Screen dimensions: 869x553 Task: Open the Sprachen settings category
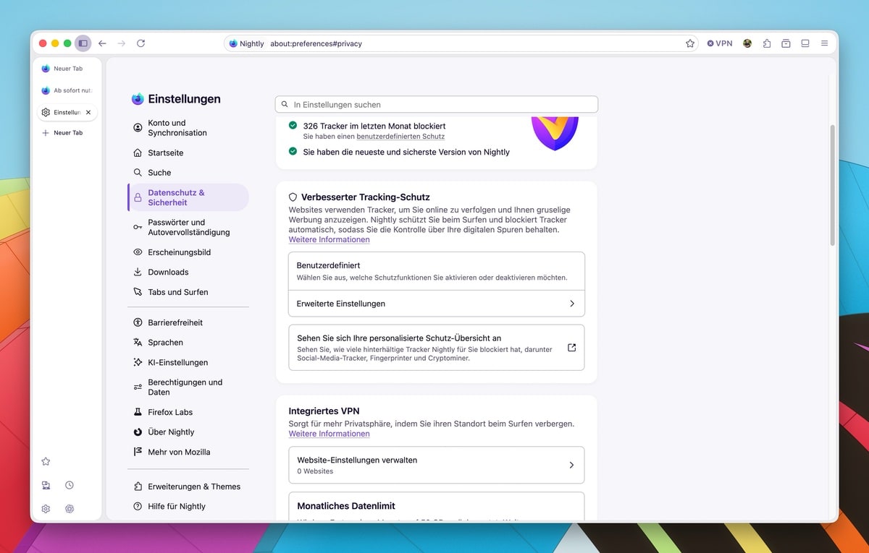point(188,343)
